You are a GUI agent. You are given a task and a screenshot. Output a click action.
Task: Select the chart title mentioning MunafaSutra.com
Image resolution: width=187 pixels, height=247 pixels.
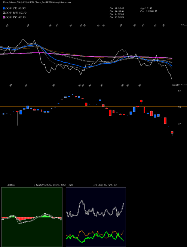(x=37, y=2)
